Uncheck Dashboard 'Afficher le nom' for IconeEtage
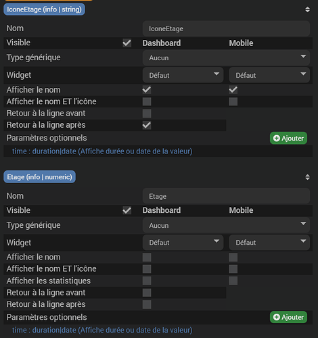 [147, 90]
